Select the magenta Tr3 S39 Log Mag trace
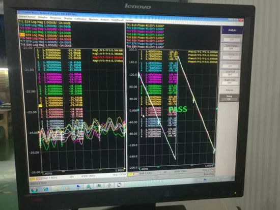Screen dimensions: 280x210 click(x=45, y=28)
